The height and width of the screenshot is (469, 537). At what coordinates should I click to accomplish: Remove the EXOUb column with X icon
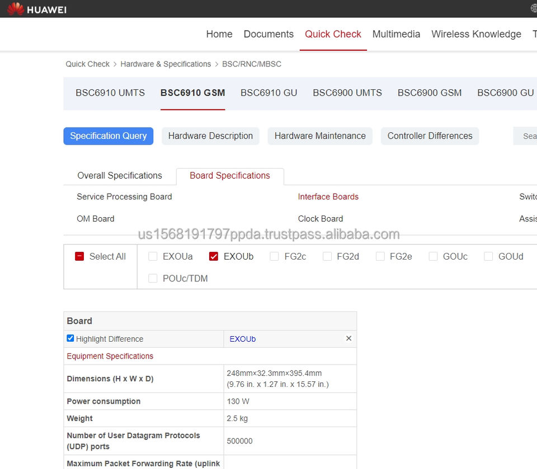(x=348, y=339)
